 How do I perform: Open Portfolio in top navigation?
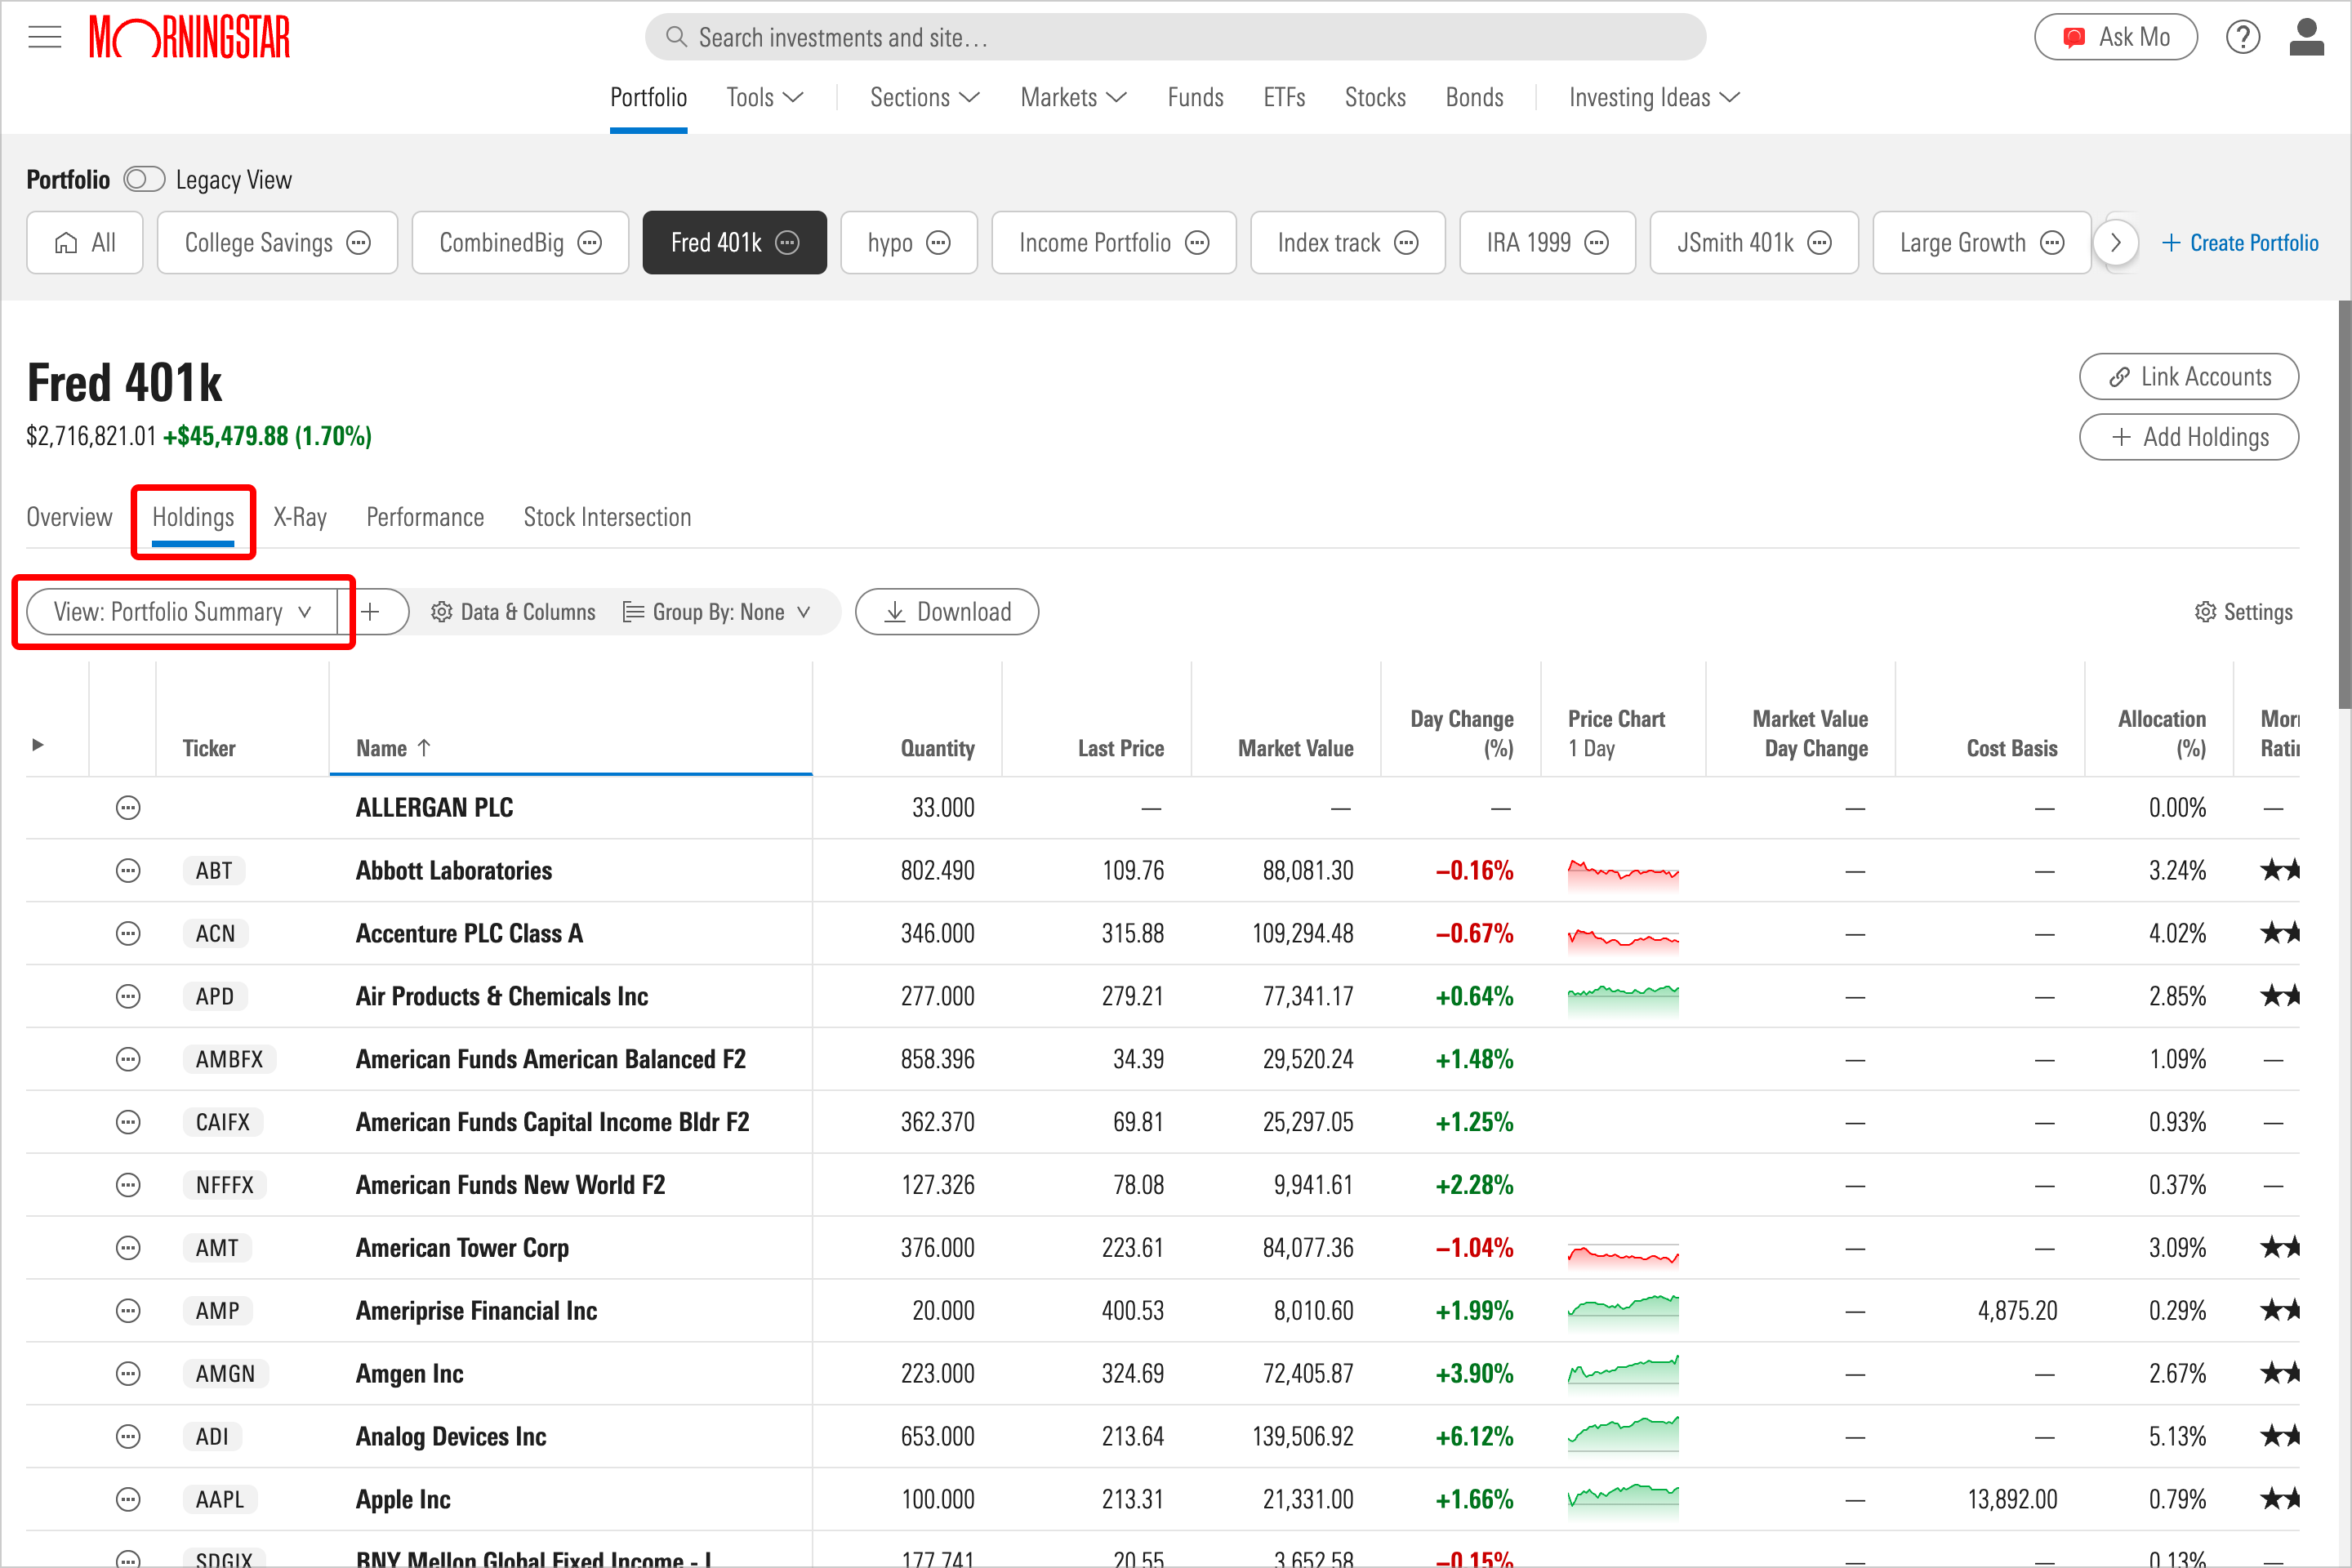648,98
